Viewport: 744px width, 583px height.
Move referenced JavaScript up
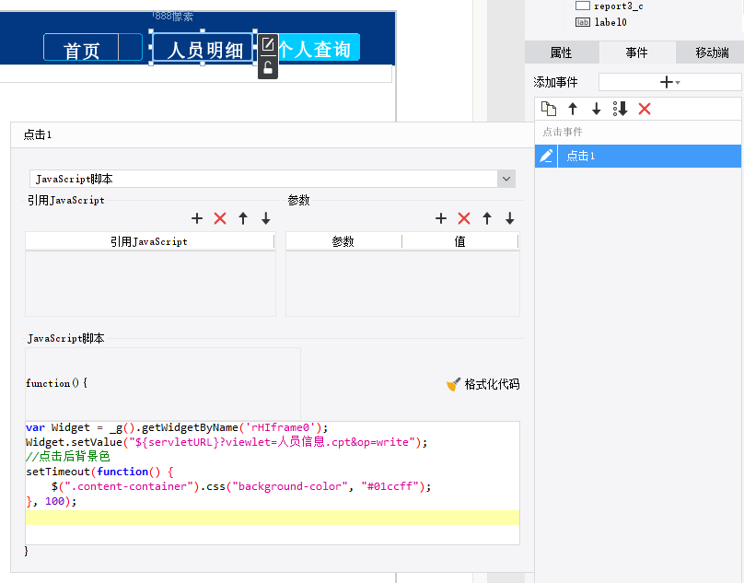coord(243,218)
